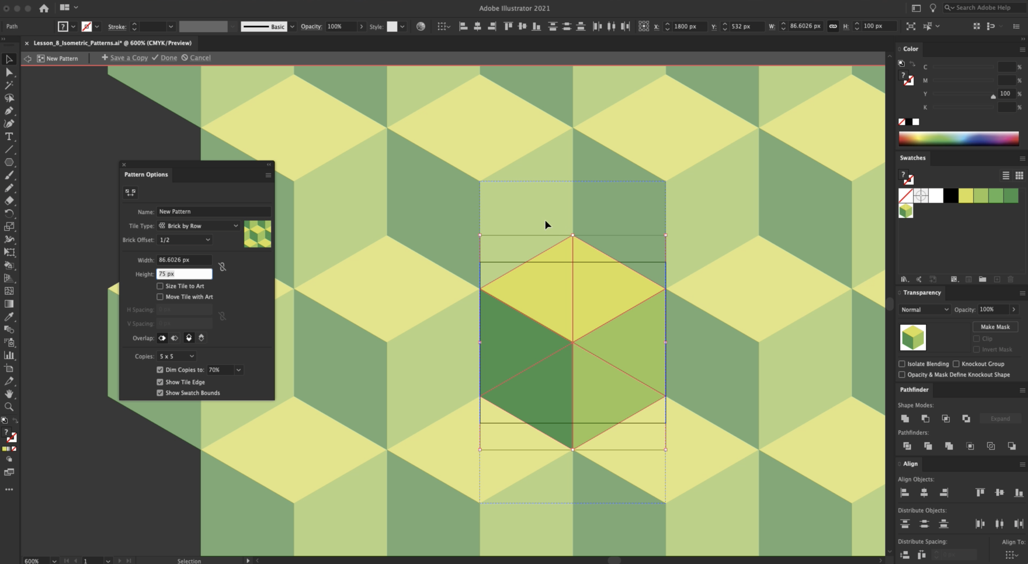The height and width of the screenshot is (564, 1028).
Task: Activate the Pattern Tile Tool in Pattern Options
Action: click(x=131, y=192)
